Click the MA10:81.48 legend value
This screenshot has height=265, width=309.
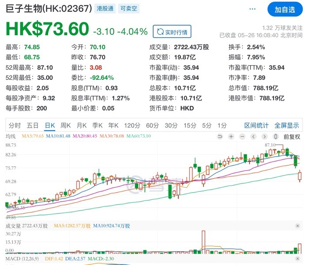pos(58,136)
